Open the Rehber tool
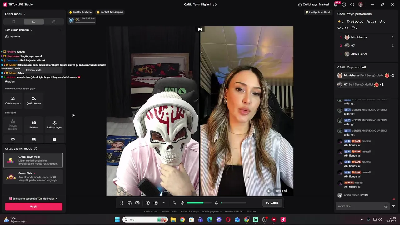400x225 pixels. 34,125
